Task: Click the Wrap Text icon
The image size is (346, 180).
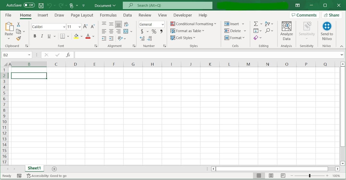Action: [x=126, y=24]
